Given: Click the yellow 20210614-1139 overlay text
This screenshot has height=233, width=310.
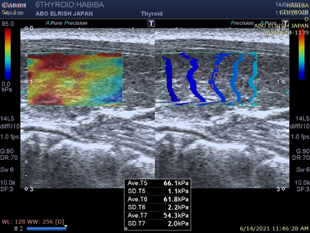Looking at the screenshot, I should pos(286,33).
